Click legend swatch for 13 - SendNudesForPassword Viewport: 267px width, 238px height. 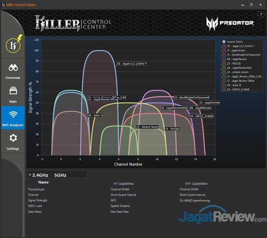coord(224,55)
